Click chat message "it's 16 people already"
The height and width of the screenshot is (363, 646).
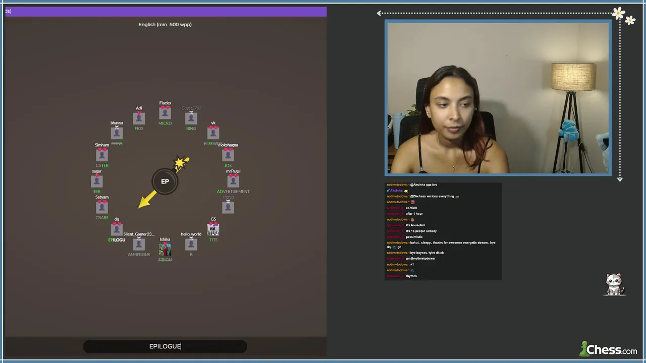click(421, 231)
